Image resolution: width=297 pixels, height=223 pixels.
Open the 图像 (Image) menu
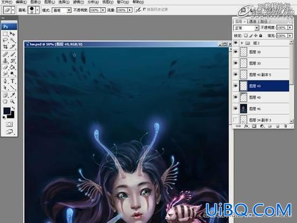coord(36,2)
